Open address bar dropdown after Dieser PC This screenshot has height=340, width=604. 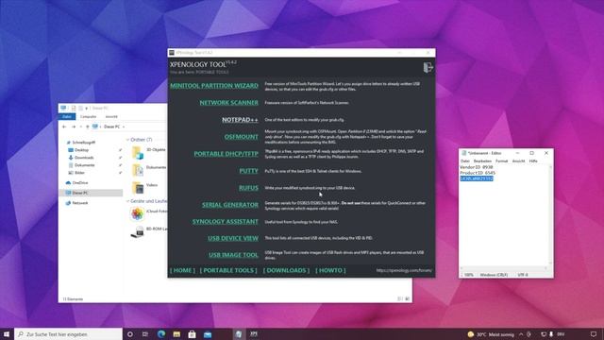124,127
